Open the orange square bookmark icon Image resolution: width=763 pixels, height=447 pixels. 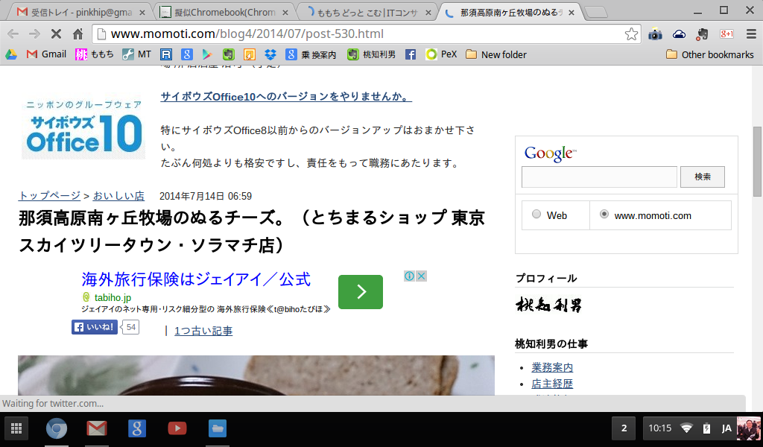point(250,54)
